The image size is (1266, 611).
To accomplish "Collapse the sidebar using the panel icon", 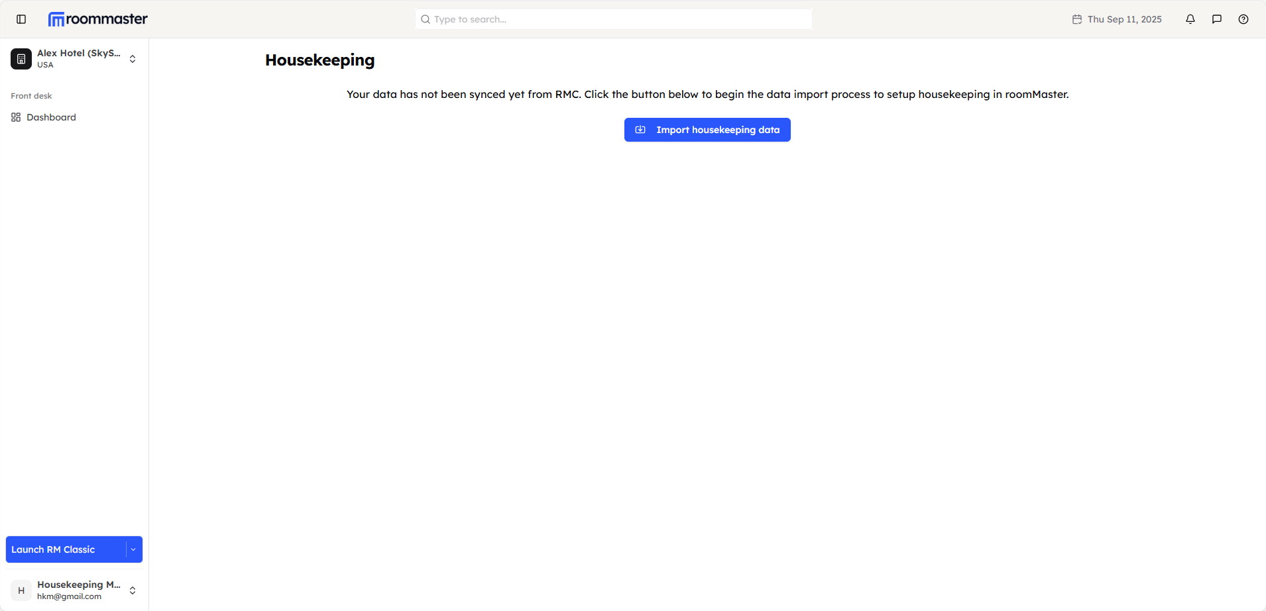I will [x=21, y=19].
